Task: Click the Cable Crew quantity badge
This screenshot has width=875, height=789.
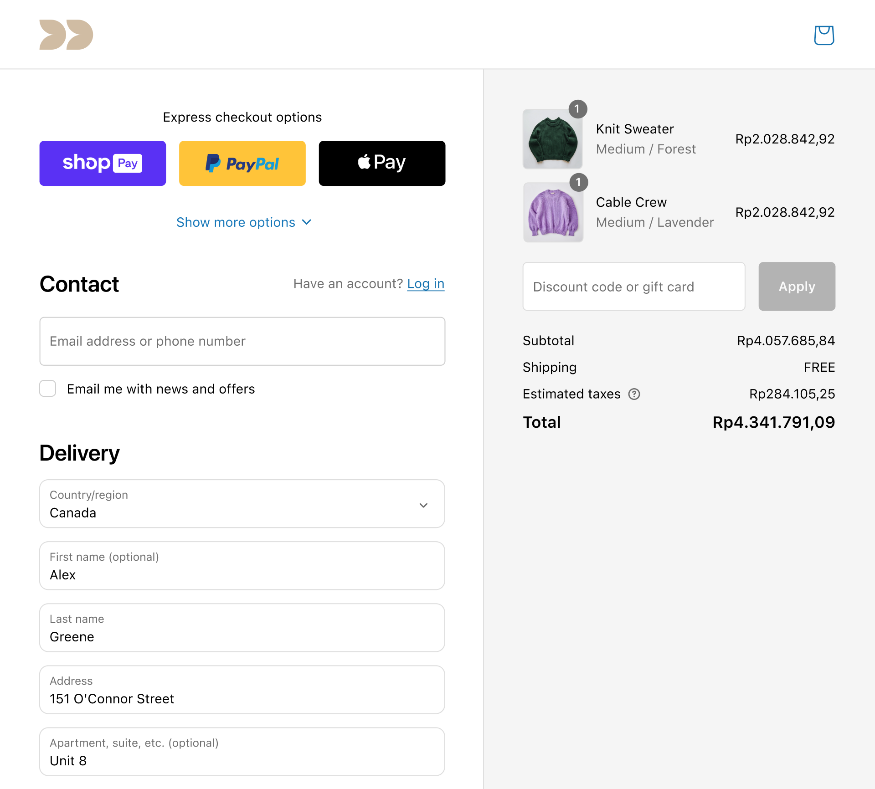Action: click(x=578, y=182)
